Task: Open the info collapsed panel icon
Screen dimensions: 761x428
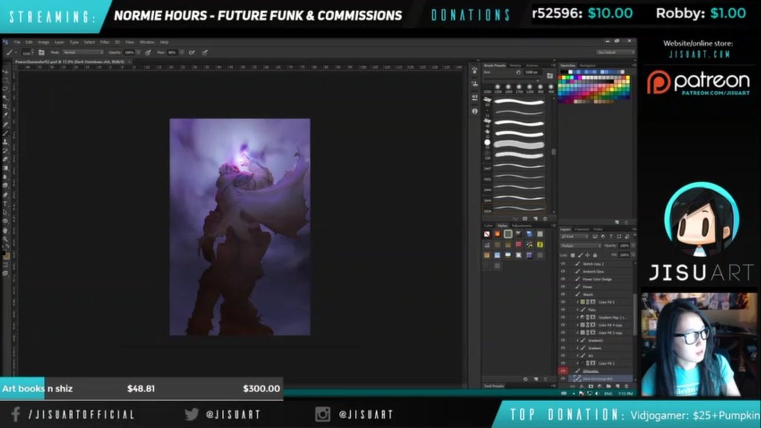Action: 474,111
